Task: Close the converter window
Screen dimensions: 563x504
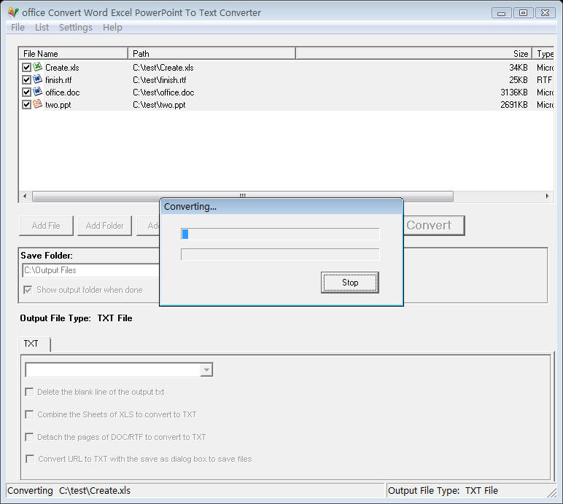Action: (545, 13)
